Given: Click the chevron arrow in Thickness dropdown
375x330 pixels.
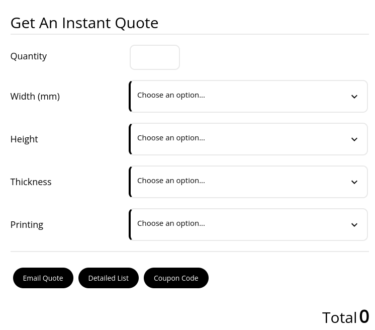Looking at the screenshot, I should pyautogui.click(x=354, y=182).
